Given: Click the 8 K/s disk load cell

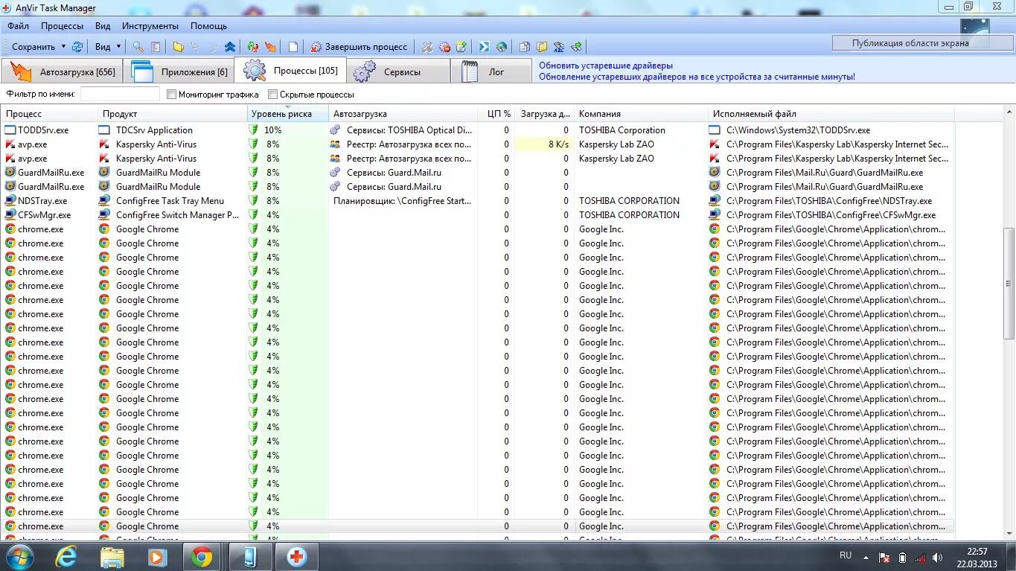Looking at the screenshot, I should click(544, 144).
